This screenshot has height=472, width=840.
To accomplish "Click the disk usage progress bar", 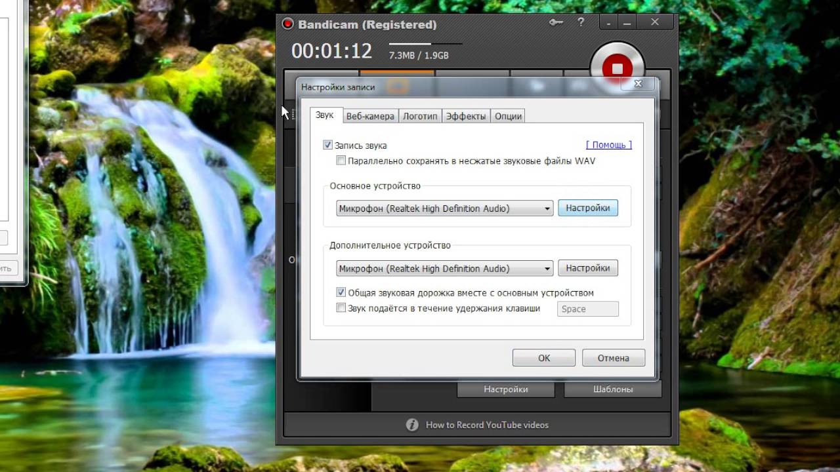I will (x=425, y=44).
